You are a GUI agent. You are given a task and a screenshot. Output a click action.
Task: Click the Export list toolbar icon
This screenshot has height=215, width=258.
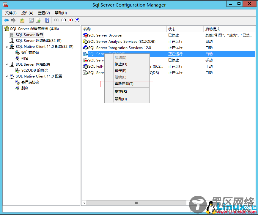(38, 20)
